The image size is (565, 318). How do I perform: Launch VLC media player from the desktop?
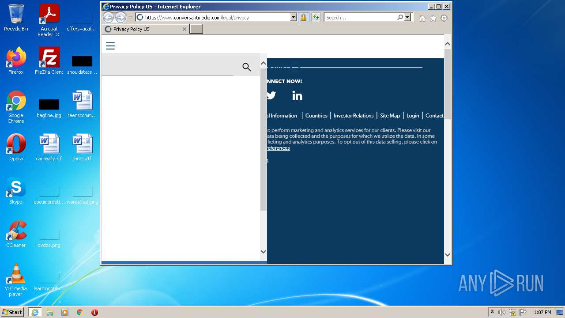tap(16, 280)
